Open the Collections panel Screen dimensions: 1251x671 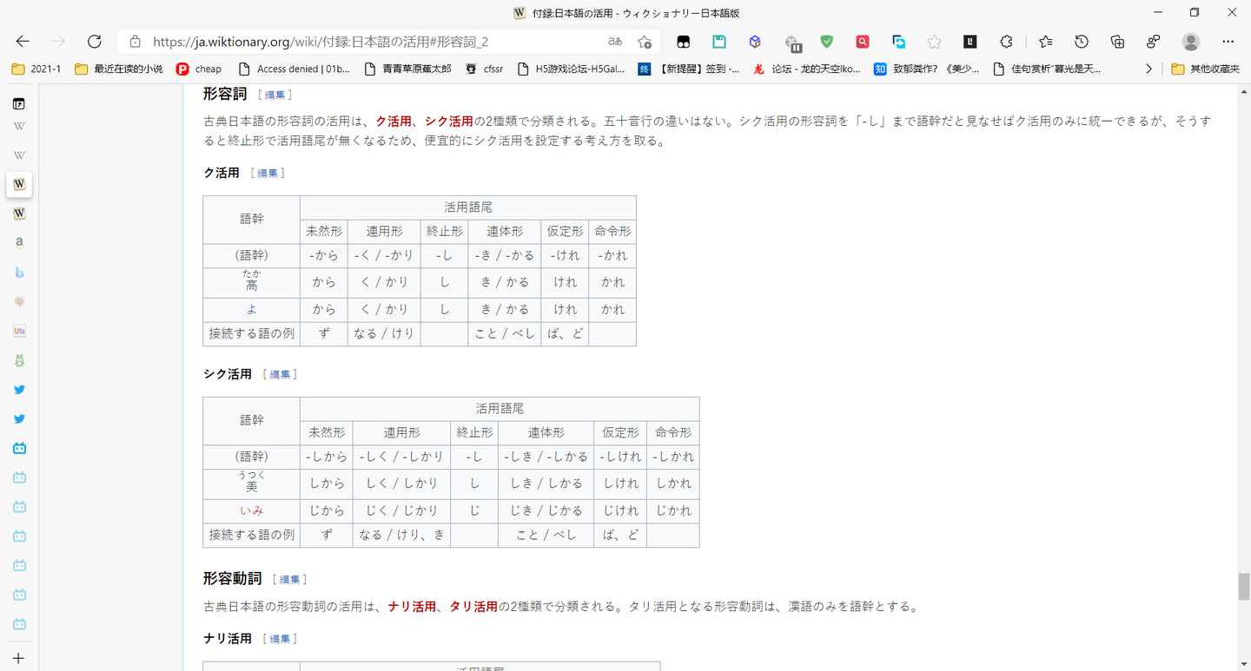(x=1118, y=42)
